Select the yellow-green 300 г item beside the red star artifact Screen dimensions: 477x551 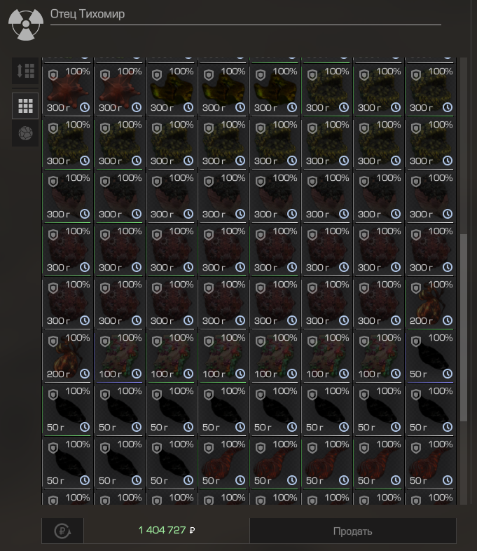(x=171, y=90)
